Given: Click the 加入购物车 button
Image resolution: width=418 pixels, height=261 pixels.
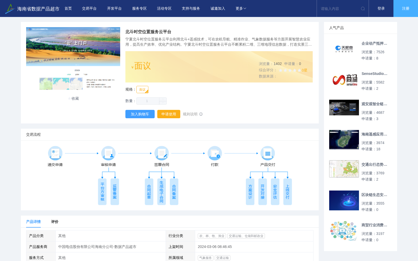Looking at the screenshot, I should [140, 114].
